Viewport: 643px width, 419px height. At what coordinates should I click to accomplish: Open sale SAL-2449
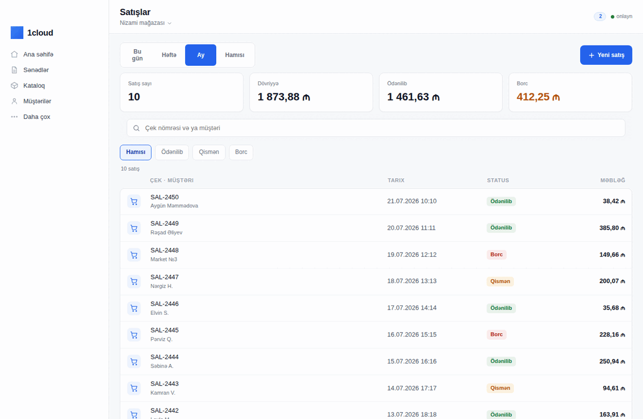click(376, 228)
